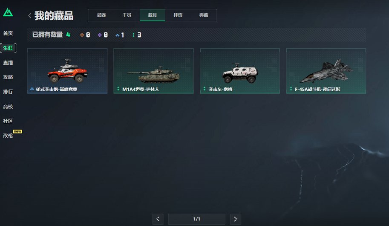389x226 pixels.
Task: Click the blue rarity icon counter
Action: [120, 35]
